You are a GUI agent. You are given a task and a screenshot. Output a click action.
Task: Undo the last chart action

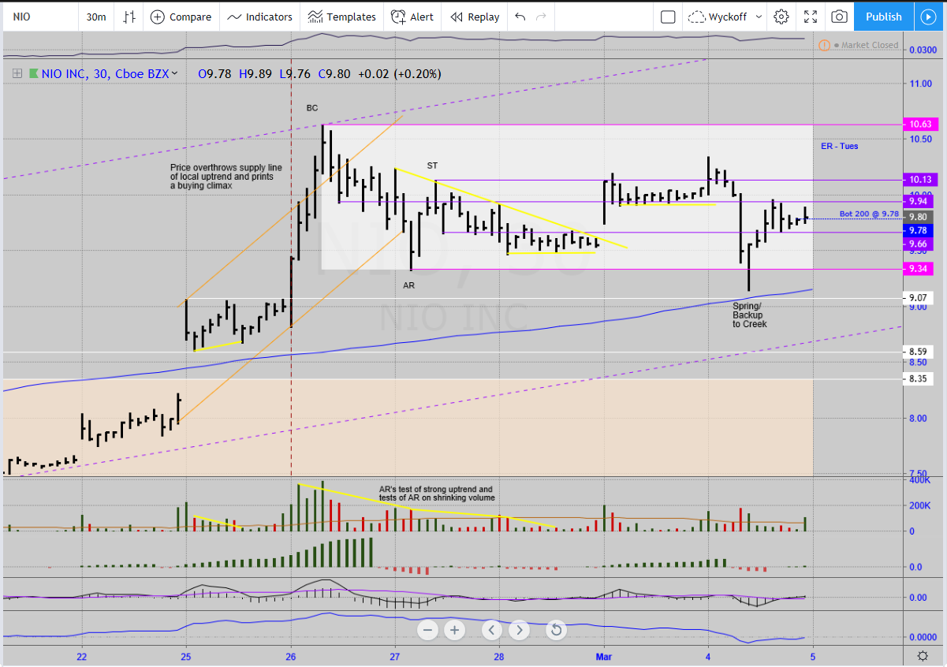pyautogui.click(x=520, y=17)
